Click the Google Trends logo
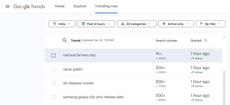Image resolution: width=230 pixels, height=105 pixels. [29, 7]
